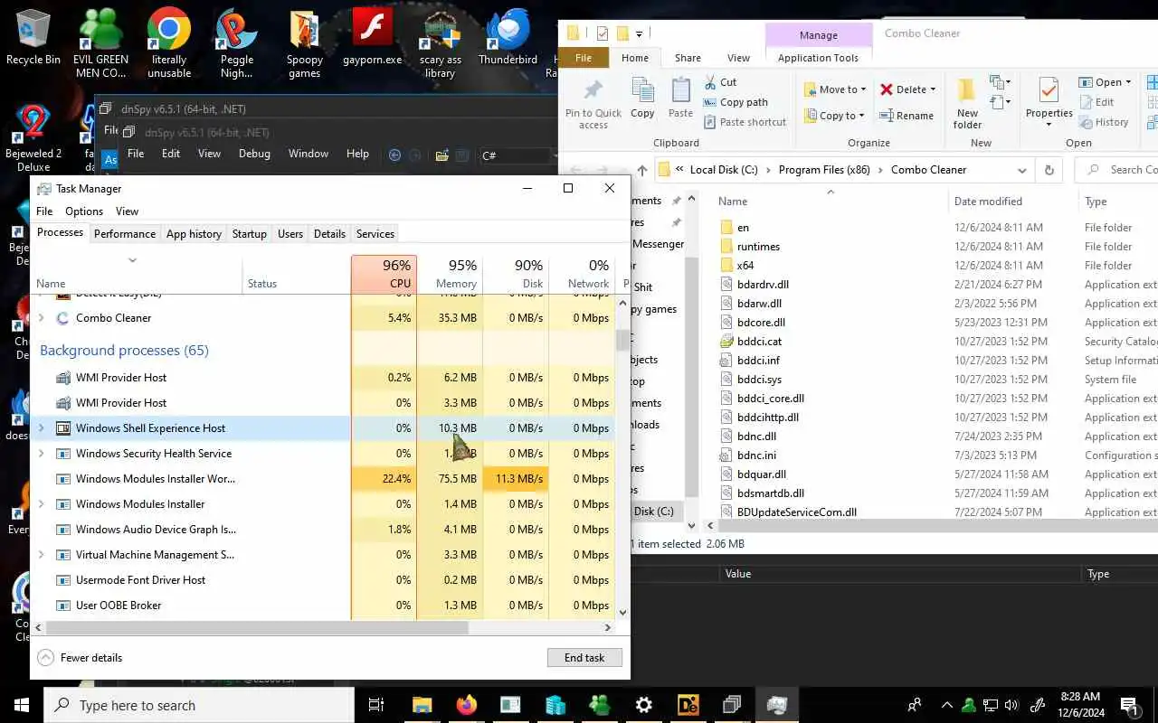Click Pin to Quick access in ribbon
Screen dimensions: 1158x723
coord(593,104)
